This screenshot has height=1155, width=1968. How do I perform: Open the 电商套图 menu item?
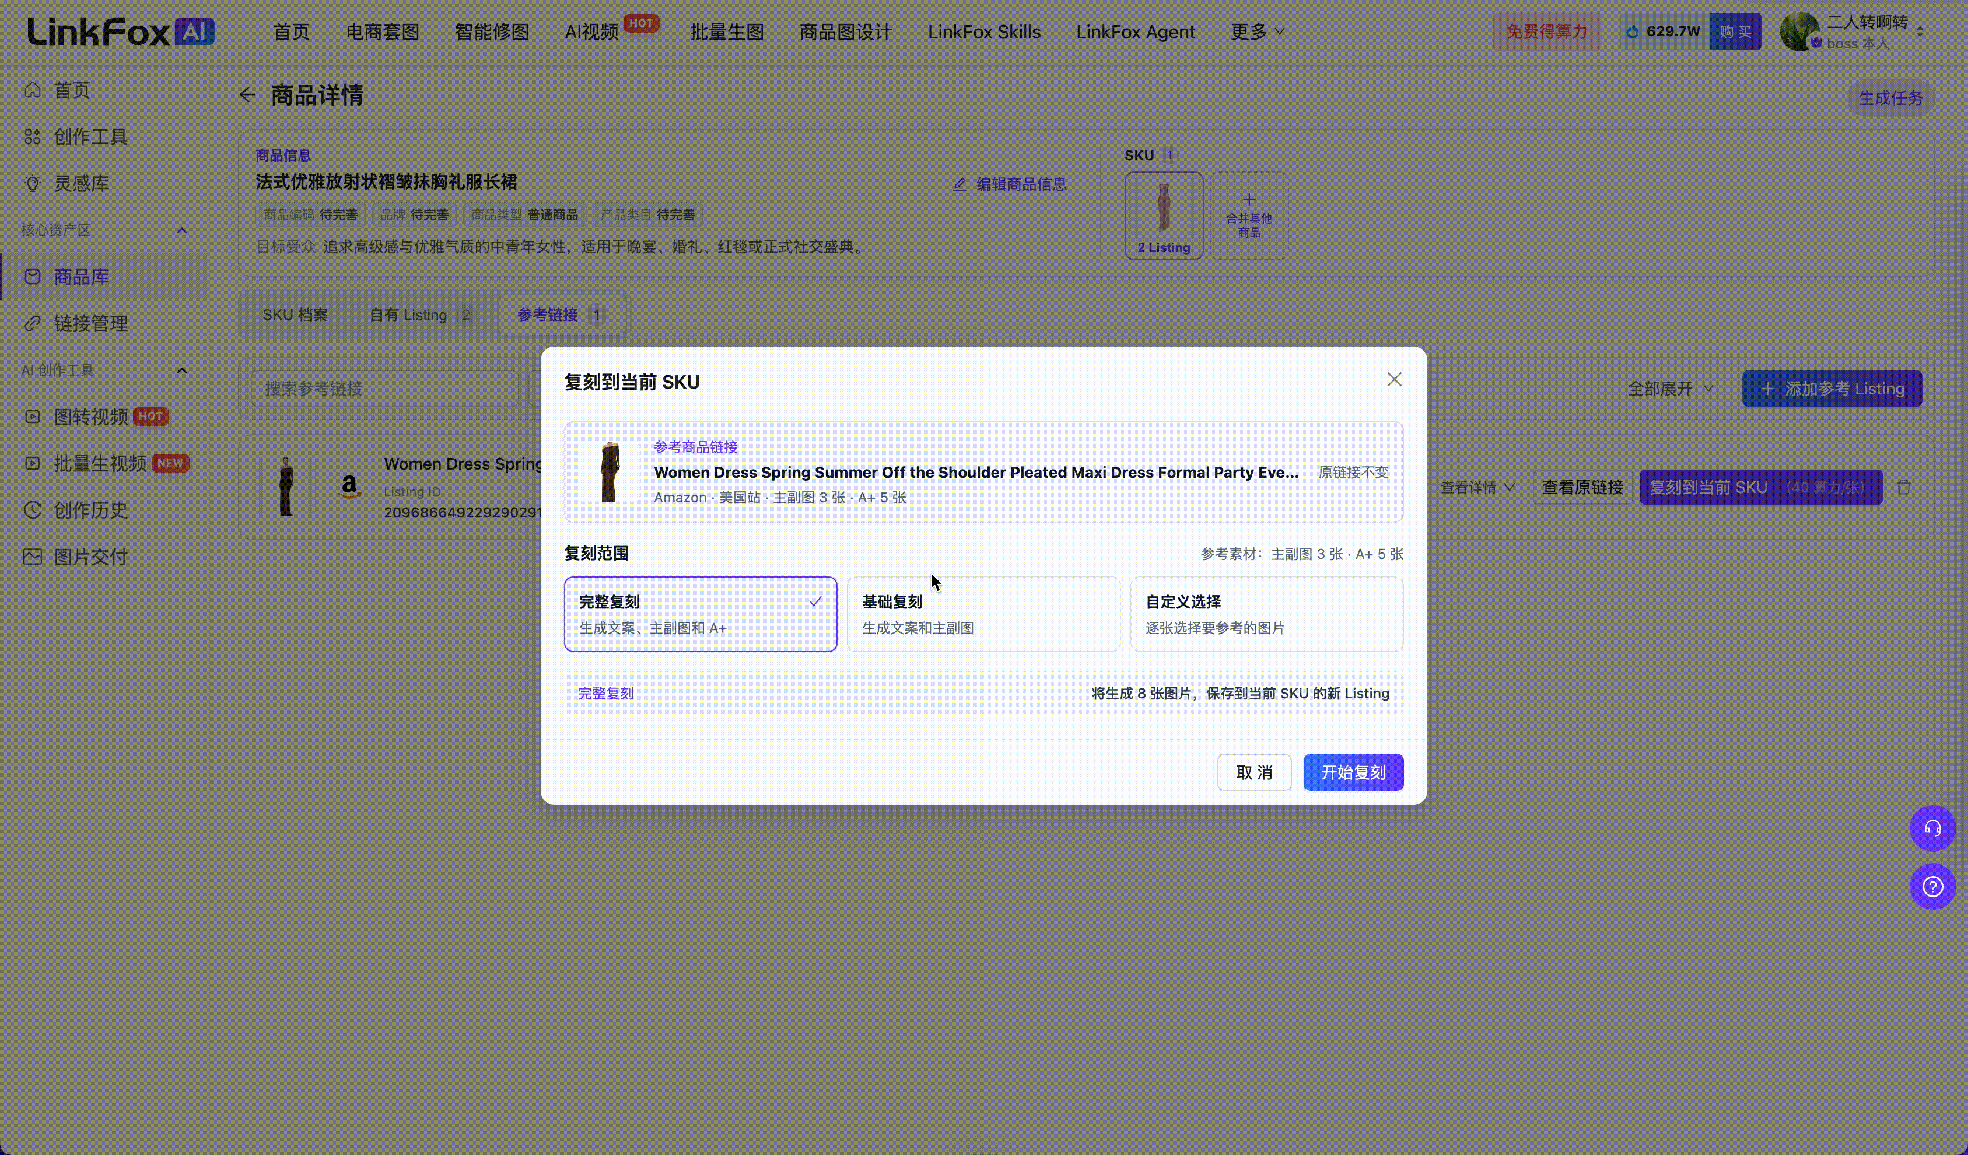(x=383, y=32)
